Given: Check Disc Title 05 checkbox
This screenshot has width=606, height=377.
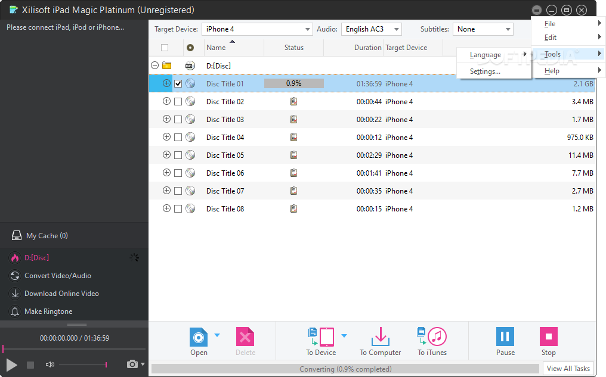Looking at the screenshot, I should point(178,155).
